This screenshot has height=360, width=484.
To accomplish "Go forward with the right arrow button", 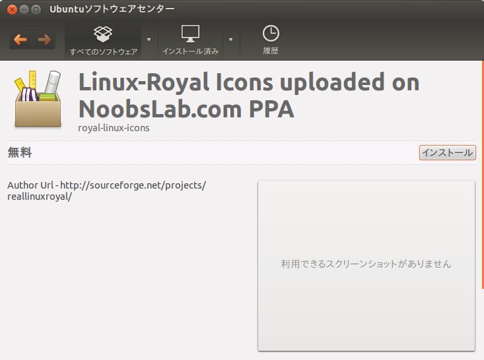I will tap(44, 40).
